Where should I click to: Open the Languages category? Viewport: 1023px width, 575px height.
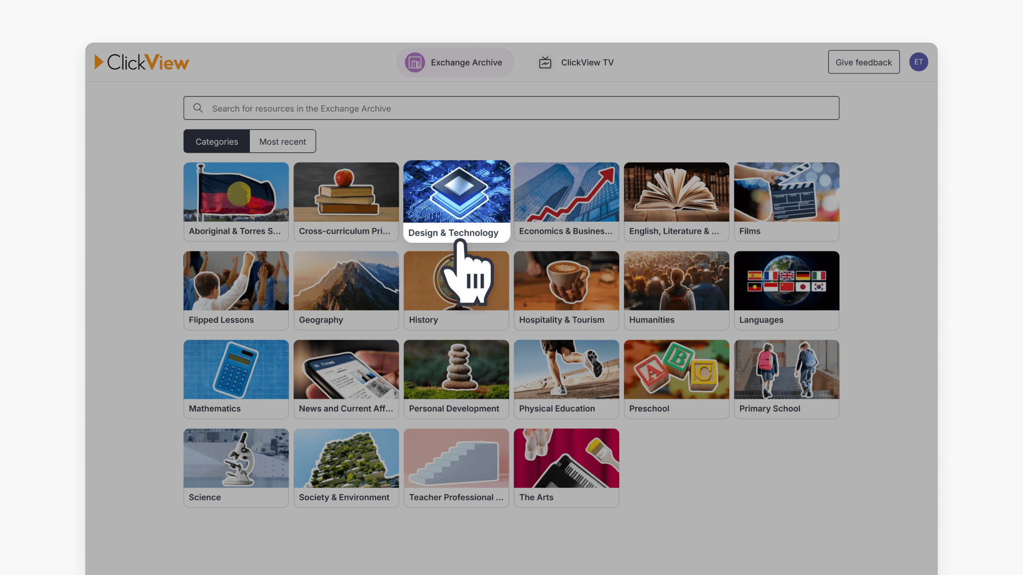pos(786,290)
